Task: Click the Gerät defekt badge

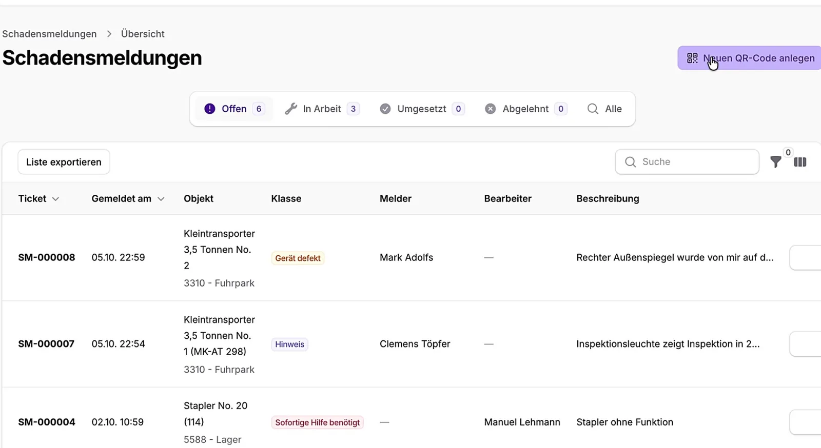Action: [x=298, y=258]
